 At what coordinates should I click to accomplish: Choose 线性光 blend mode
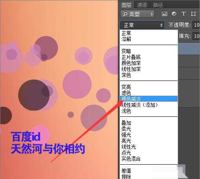(x=149, y=147)
